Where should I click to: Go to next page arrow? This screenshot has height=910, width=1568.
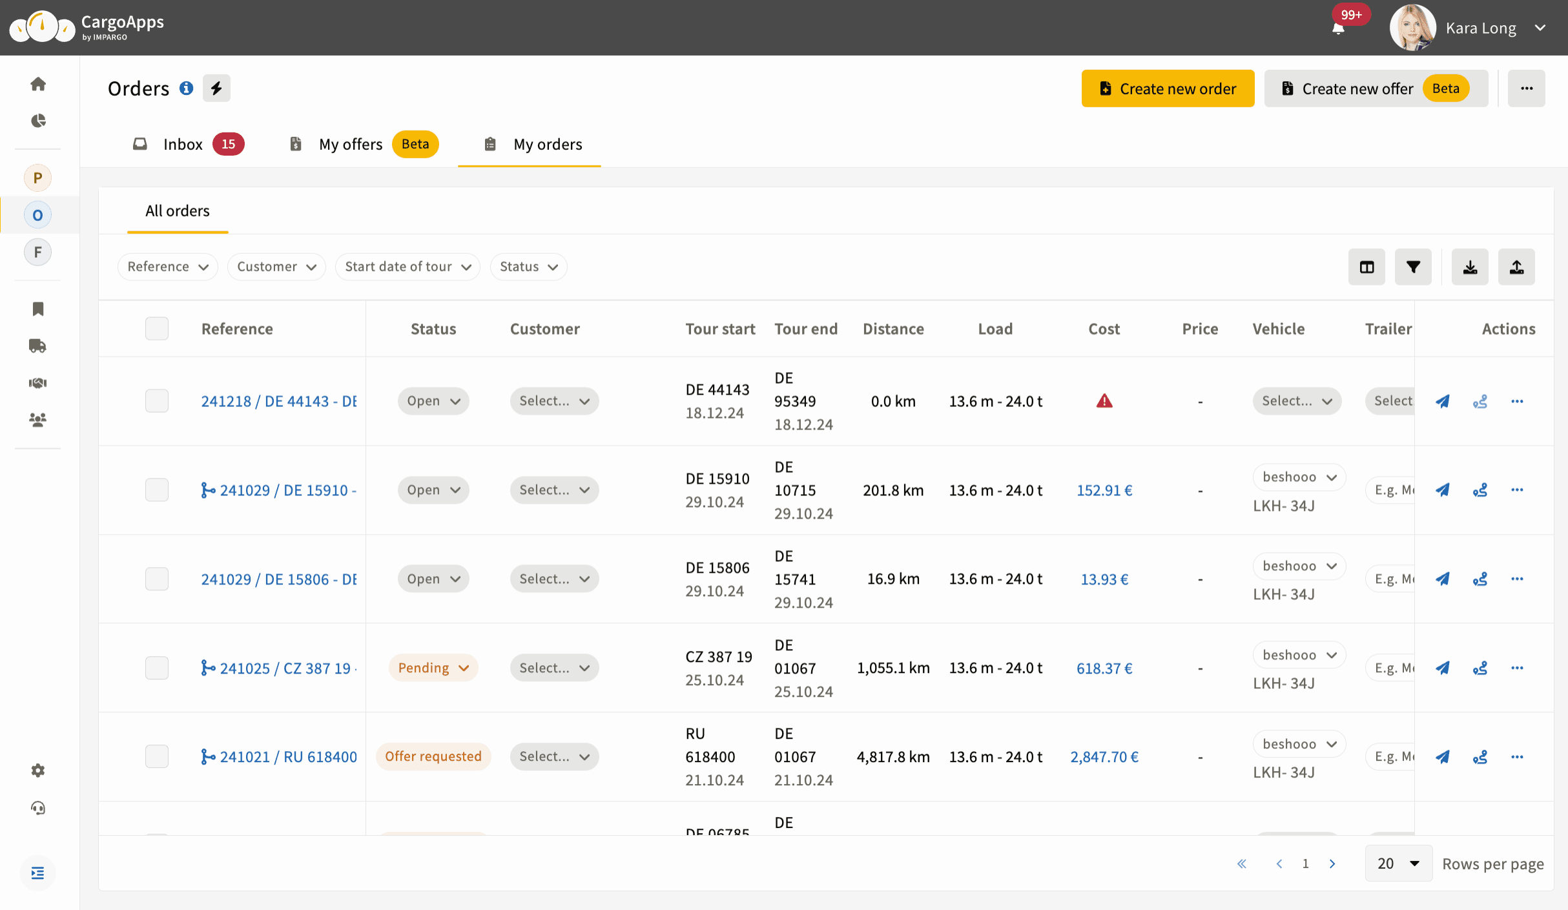[x=1332, y=863]
